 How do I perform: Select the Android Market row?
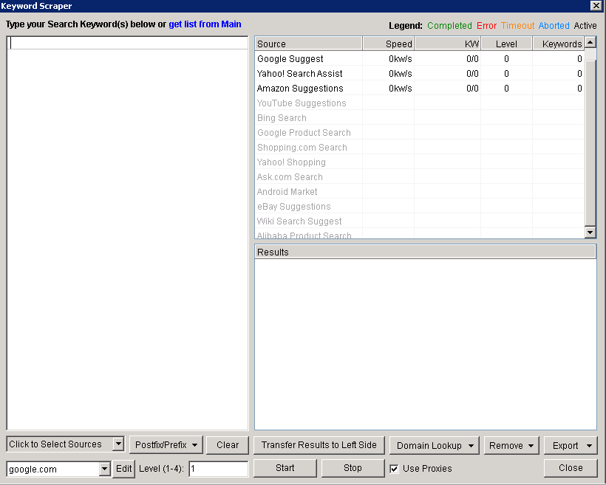pyautogui.click(x=420, y=191)
